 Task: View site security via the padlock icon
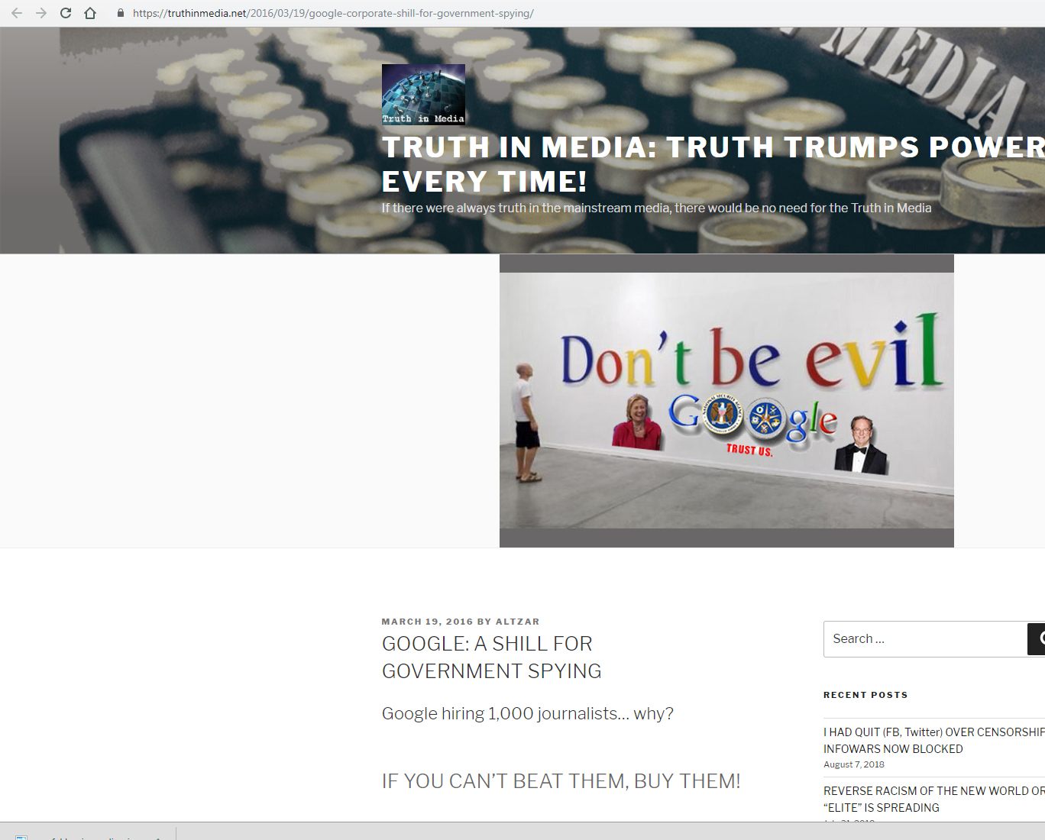point(121,13)
